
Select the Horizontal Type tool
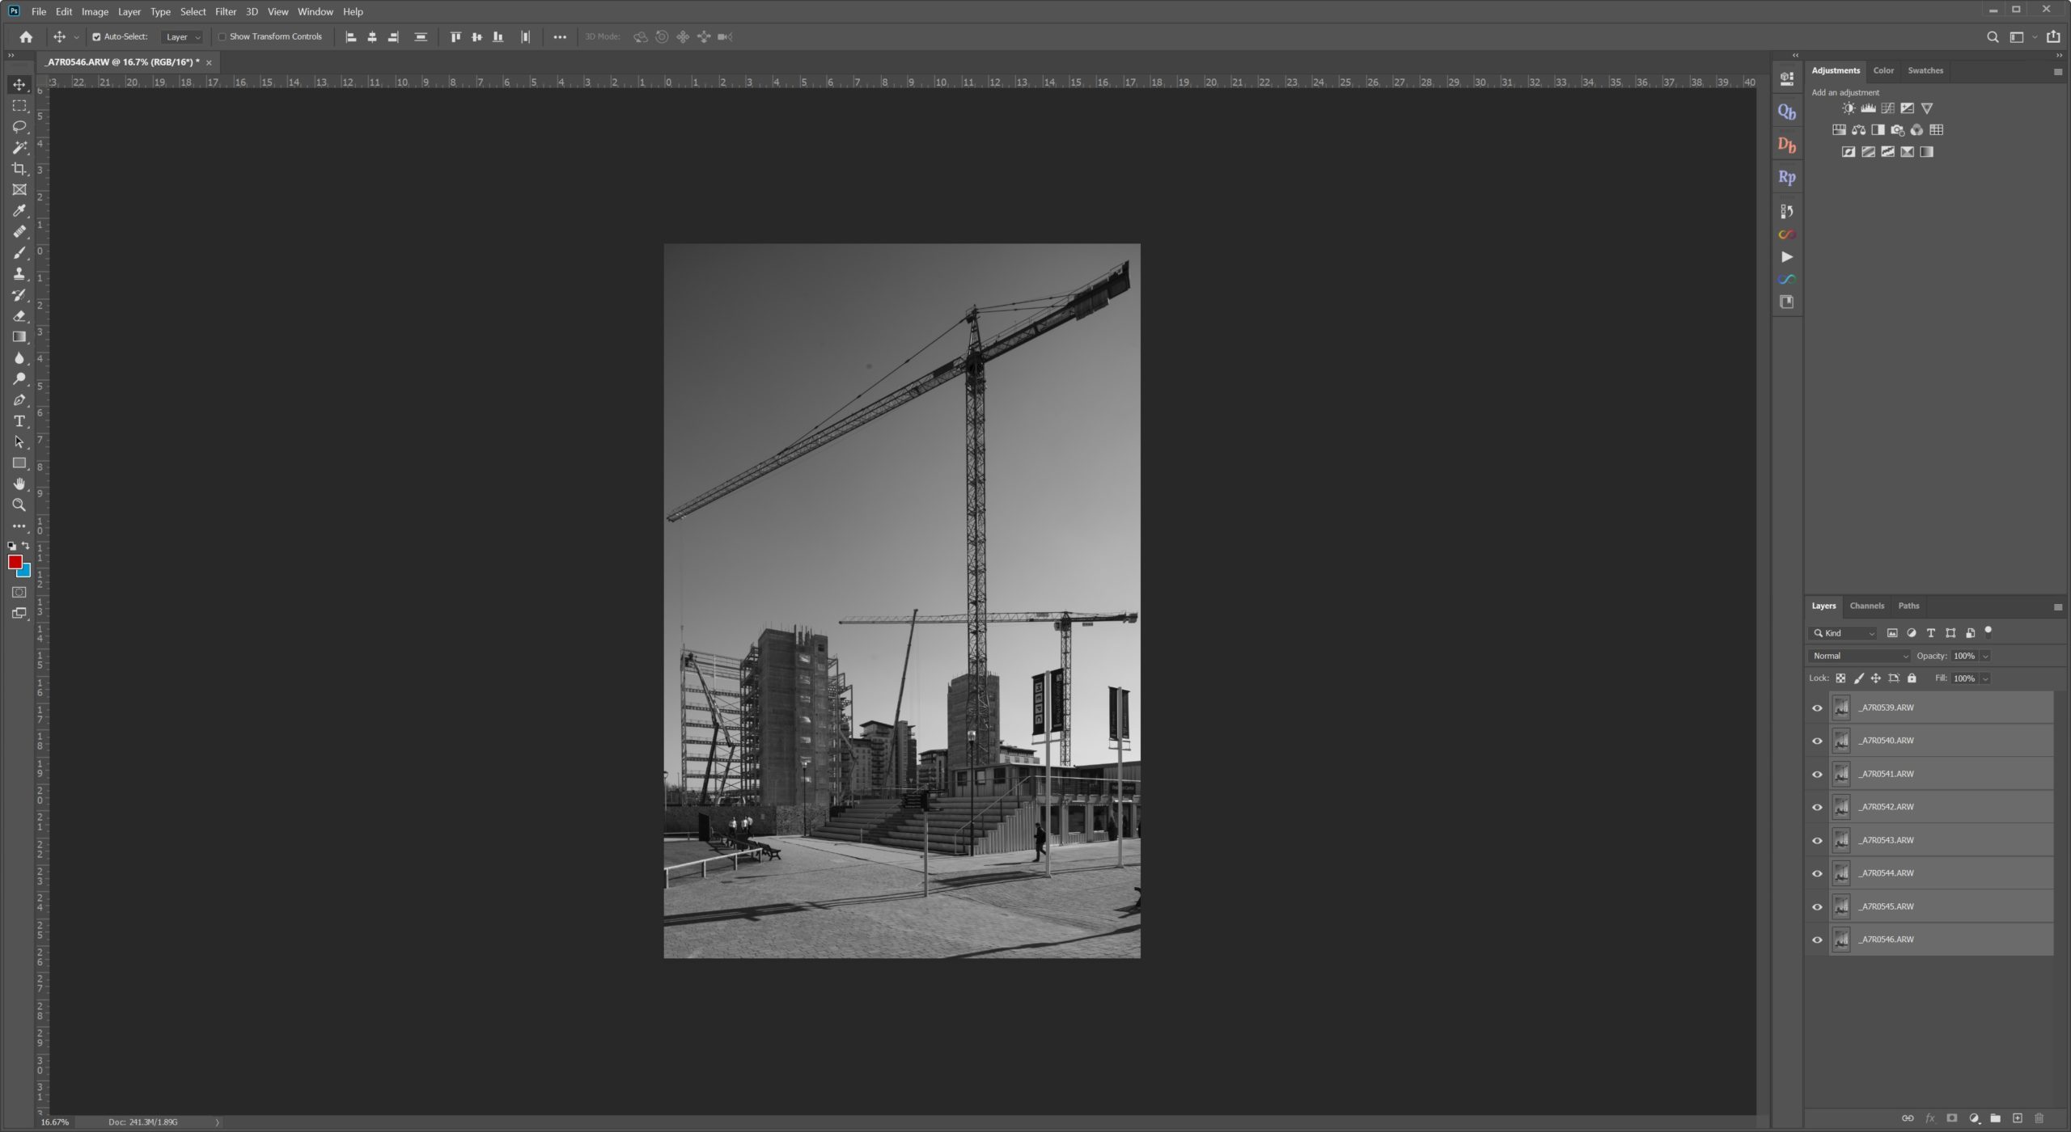pos(19,421)
